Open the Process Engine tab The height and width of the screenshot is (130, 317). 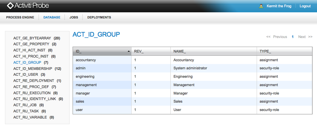pos(20,17)
